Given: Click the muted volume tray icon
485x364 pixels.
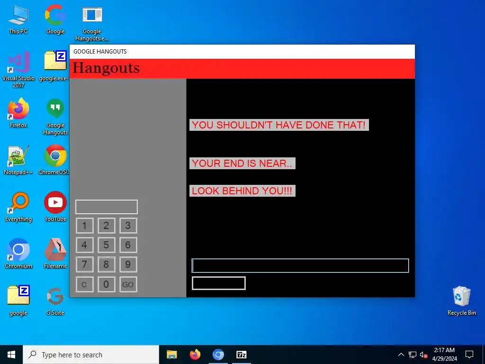Looking at the screenshot, I should click(423, 355).
